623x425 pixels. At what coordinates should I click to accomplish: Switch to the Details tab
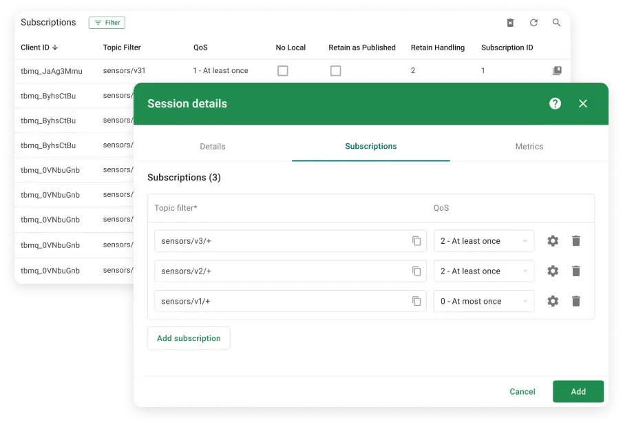coord(212,146)
